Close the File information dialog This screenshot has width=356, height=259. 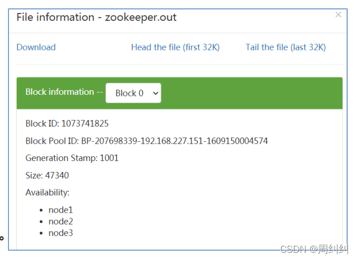click(338, 15)
